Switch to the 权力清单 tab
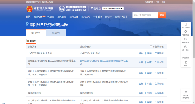This screenshot has width=195, height=104. (x=56, y=32)
